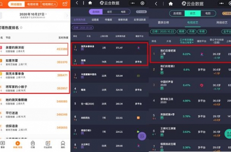Click the platform icon on the 371.47 row
The image size is (231, 152).
(x=139, y=48)
